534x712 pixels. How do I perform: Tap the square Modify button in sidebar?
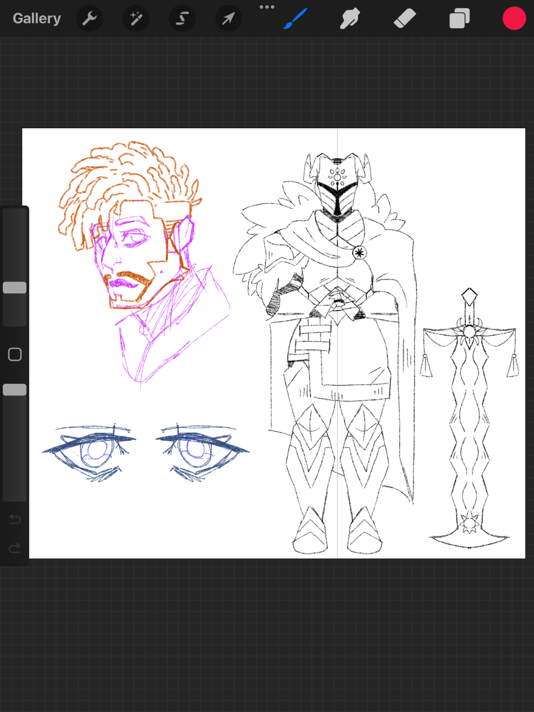15,354
